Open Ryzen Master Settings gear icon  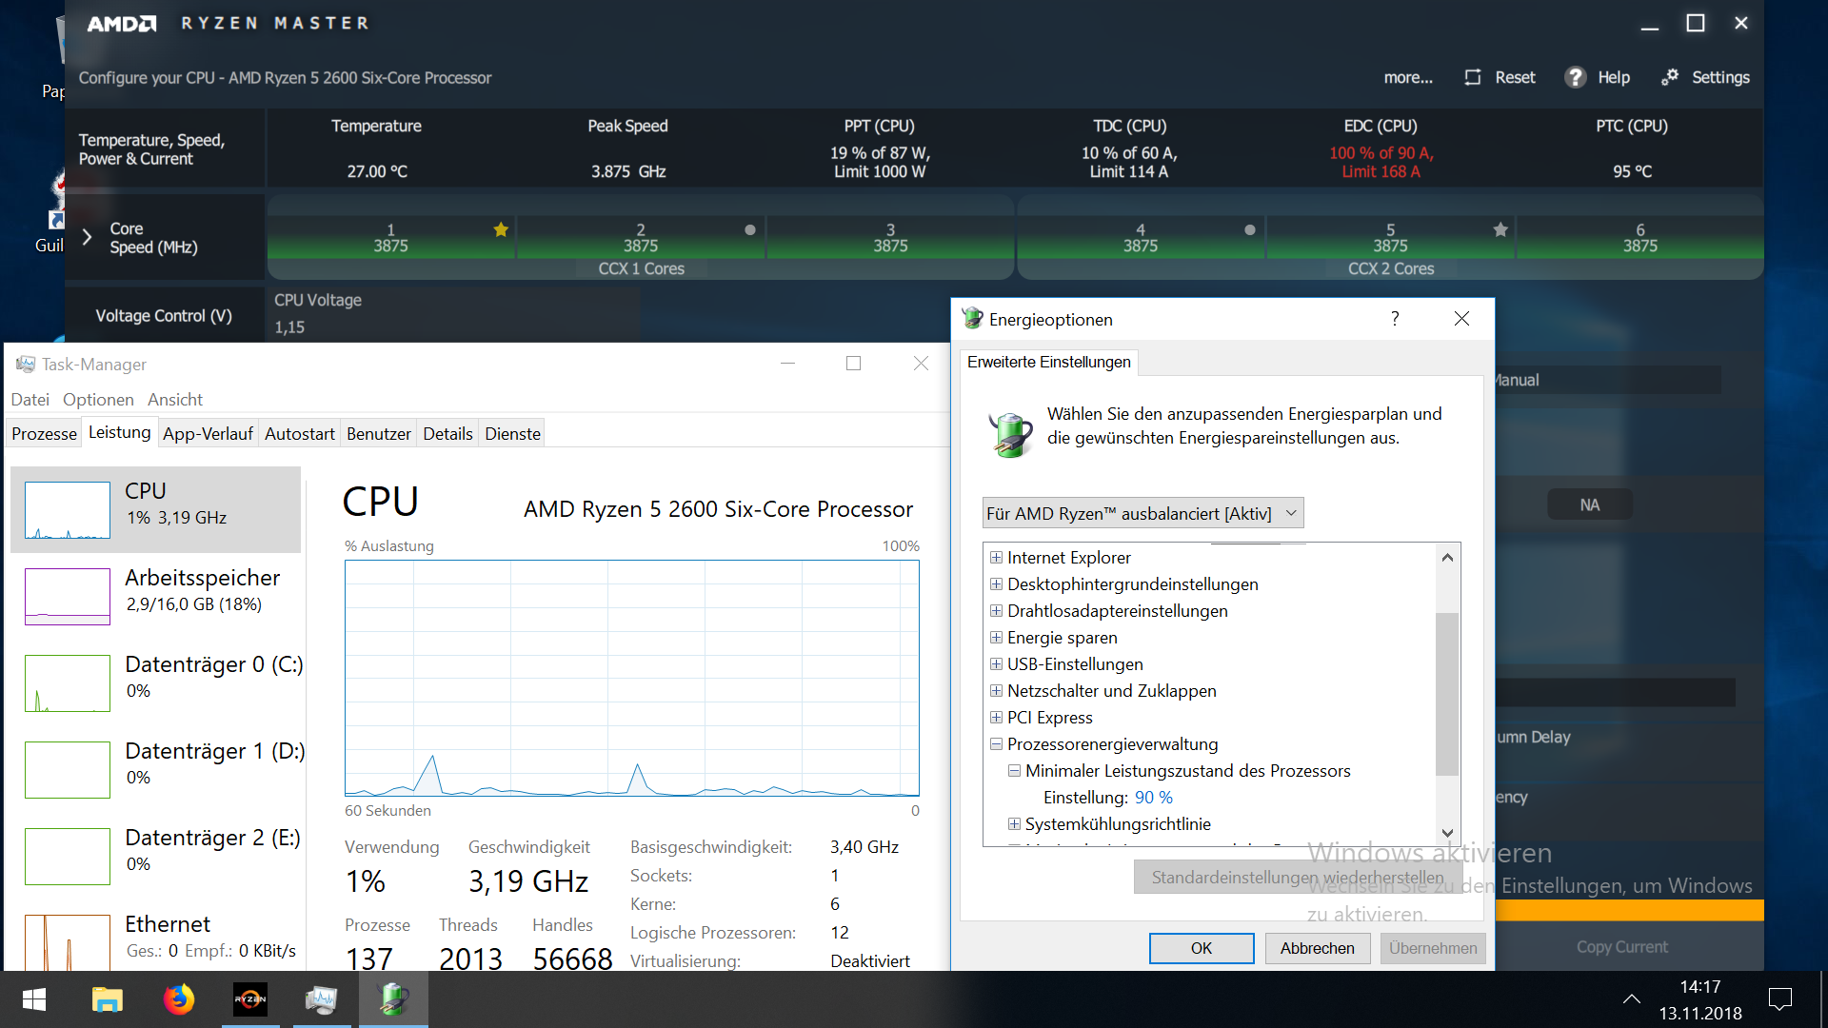1670,77
